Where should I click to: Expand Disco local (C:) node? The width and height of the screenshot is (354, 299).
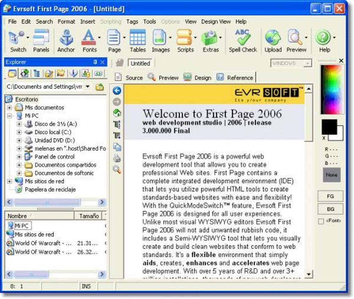(19, 132)
